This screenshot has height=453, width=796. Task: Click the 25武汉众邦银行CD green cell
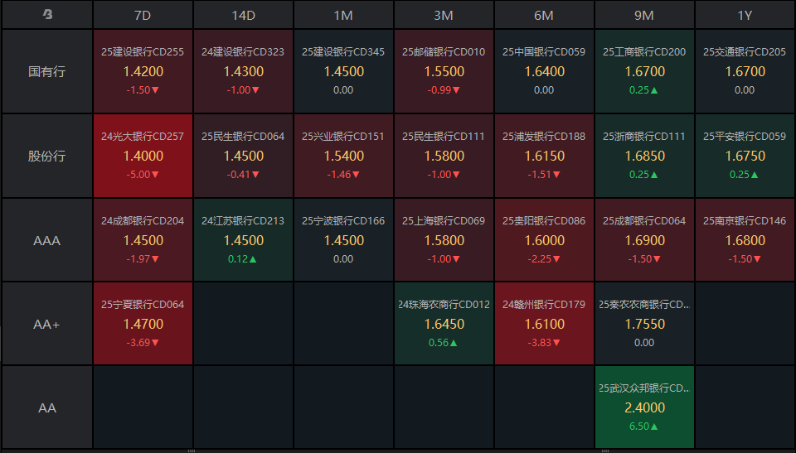[x=644, y=407]
